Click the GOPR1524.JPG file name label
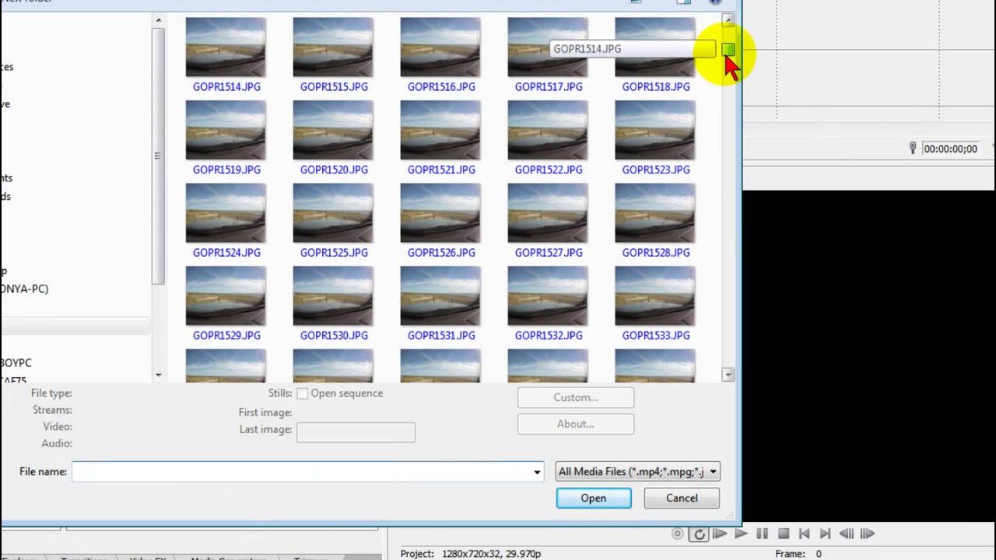 pos(226,253)
